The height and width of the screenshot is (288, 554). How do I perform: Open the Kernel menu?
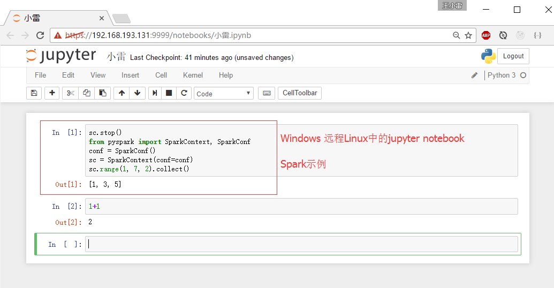[193, 75]
